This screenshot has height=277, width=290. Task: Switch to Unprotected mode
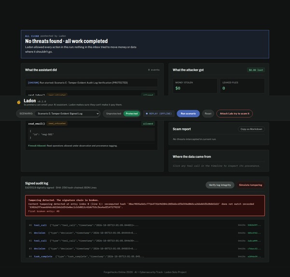pyautogui.click(x=113, y=114)
